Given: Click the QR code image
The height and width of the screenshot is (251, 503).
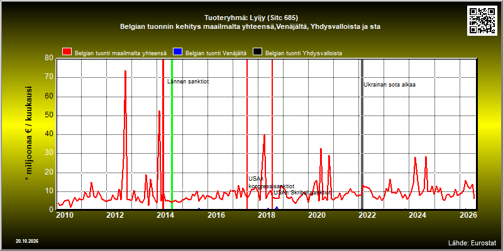Looking at the screenshot, I should (x=482, y=21).
